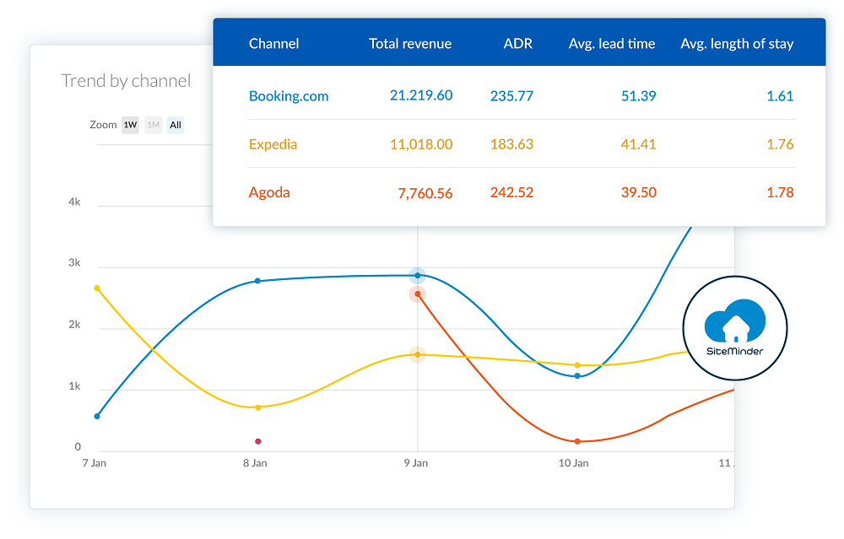The height and width of the screenshot is (539, 844).
Task: Click the 7 Jan axis label
Action: click(x=95, y=463)
